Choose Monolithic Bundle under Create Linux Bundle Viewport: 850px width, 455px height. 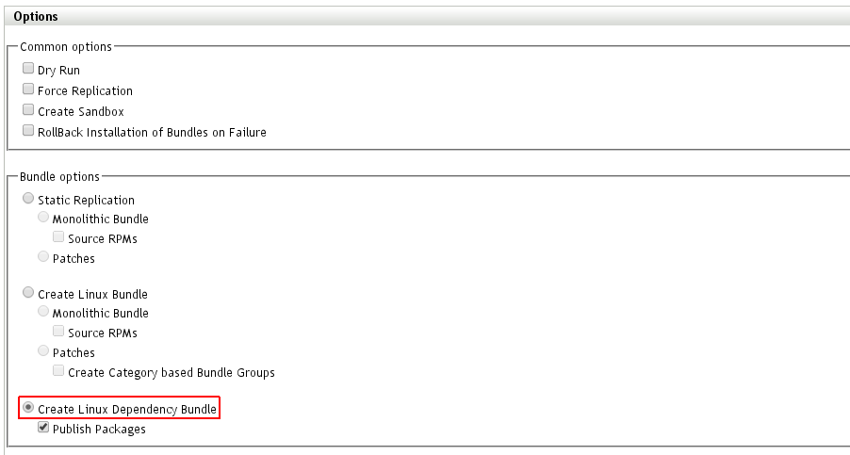(43, 312)
